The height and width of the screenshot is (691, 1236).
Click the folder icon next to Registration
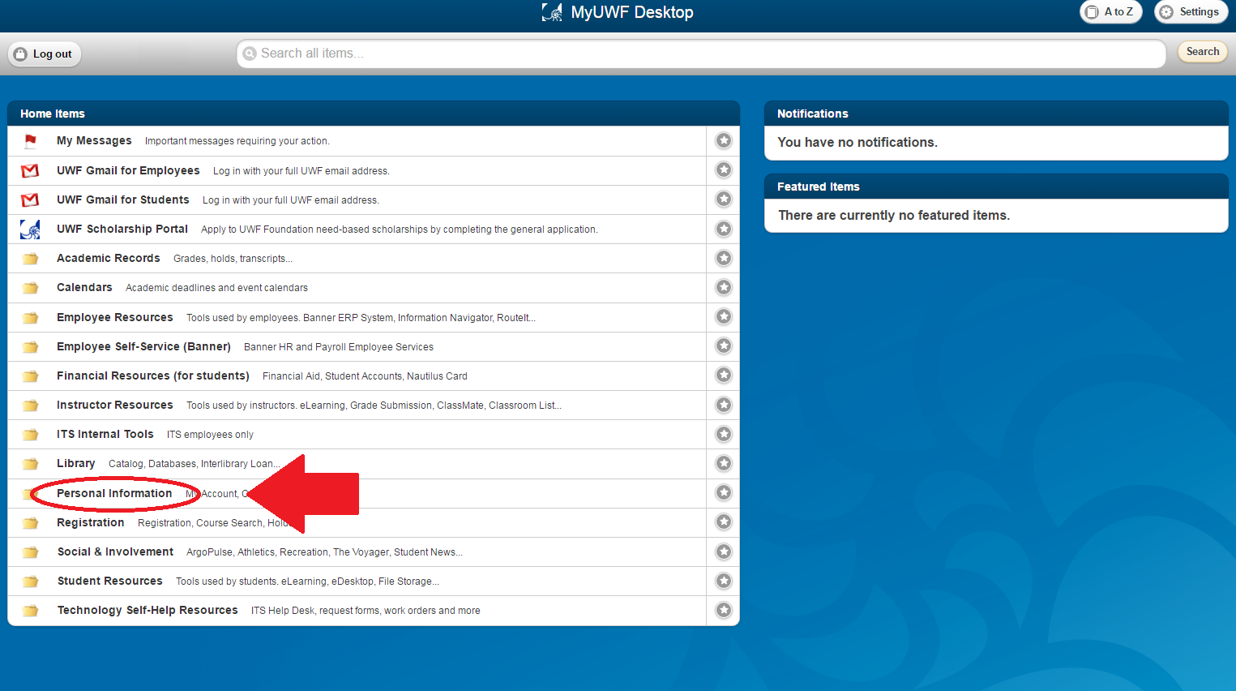(30, 523)
